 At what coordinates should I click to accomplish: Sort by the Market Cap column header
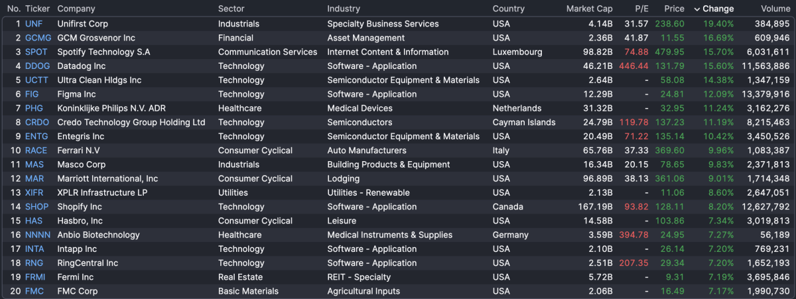click(x=589, y=9)
